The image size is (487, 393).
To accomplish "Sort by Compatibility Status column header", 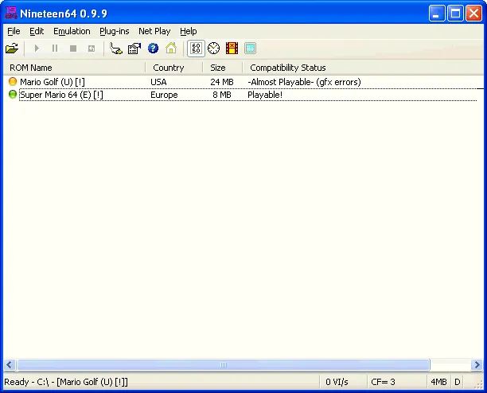I will tap(287, 68).
